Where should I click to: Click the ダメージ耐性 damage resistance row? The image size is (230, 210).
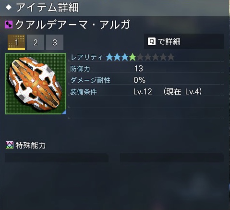pyautogui.click(x=146, y=80)
